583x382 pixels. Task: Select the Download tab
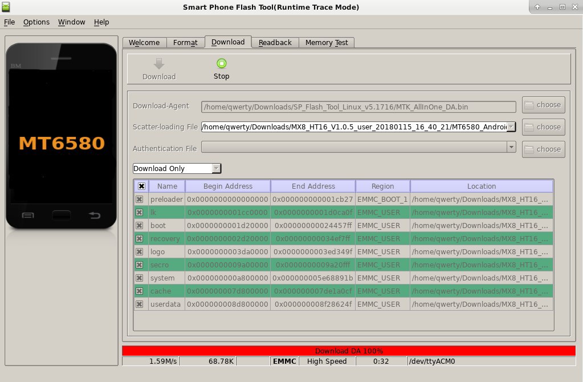tap(228, 42)
